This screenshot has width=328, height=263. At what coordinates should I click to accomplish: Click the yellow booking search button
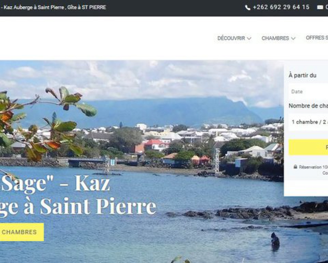308,147
